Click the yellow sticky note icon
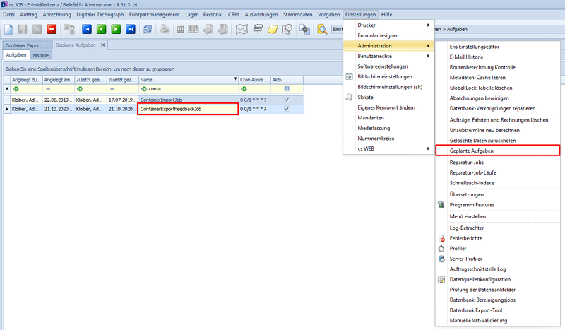This screenshot has width=565, height=330. (x=273, y=29)
